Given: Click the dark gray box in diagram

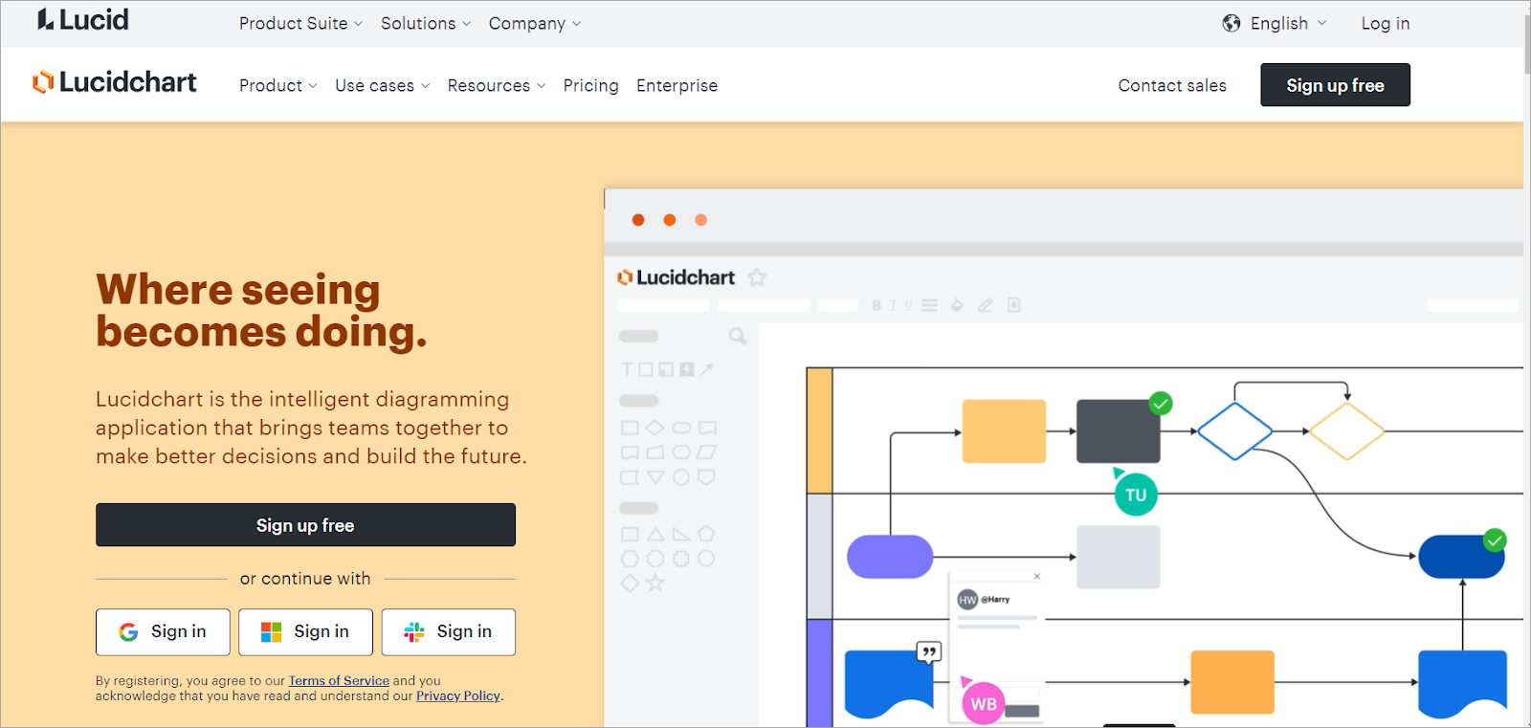Looking at the screenshot, I should point(1119,431).
